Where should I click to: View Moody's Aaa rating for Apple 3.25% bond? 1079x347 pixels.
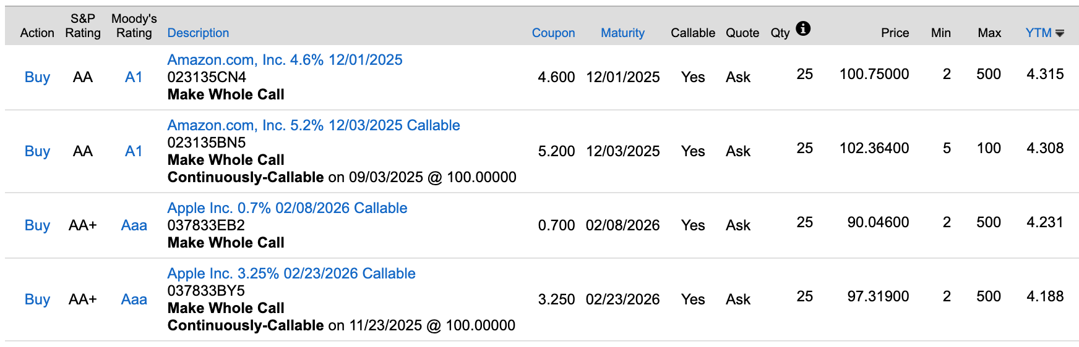(134, 299)
